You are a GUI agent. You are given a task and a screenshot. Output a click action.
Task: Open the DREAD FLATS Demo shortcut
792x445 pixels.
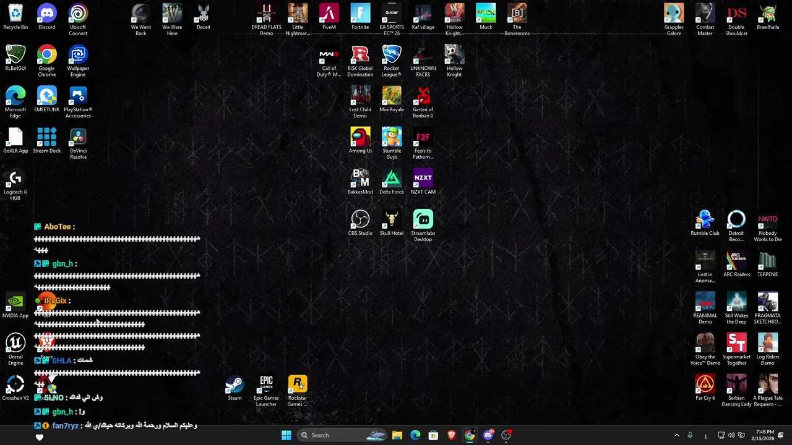click(266, 20)
